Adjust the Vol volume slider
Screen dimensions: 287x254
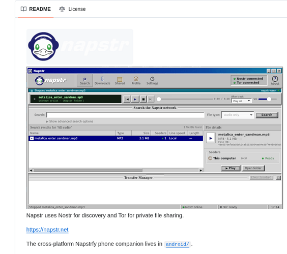[268, 99]
